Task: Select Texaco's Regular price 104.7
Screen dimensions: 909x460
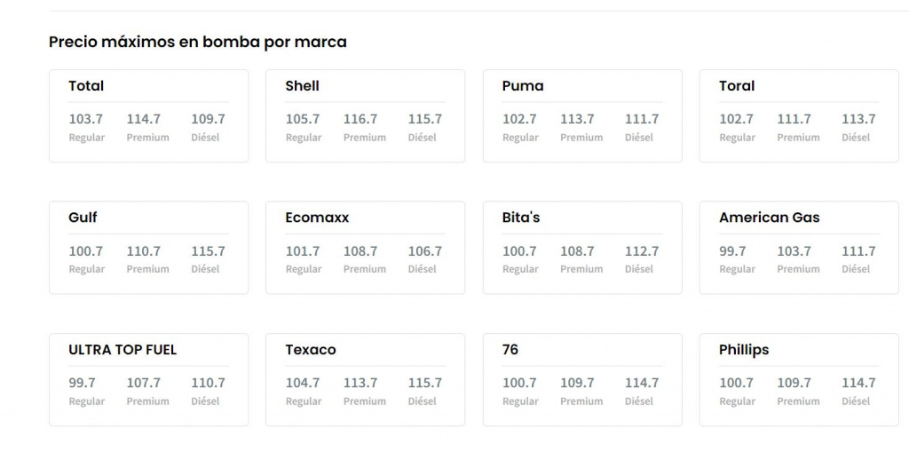Action: [x=303, y=383]
